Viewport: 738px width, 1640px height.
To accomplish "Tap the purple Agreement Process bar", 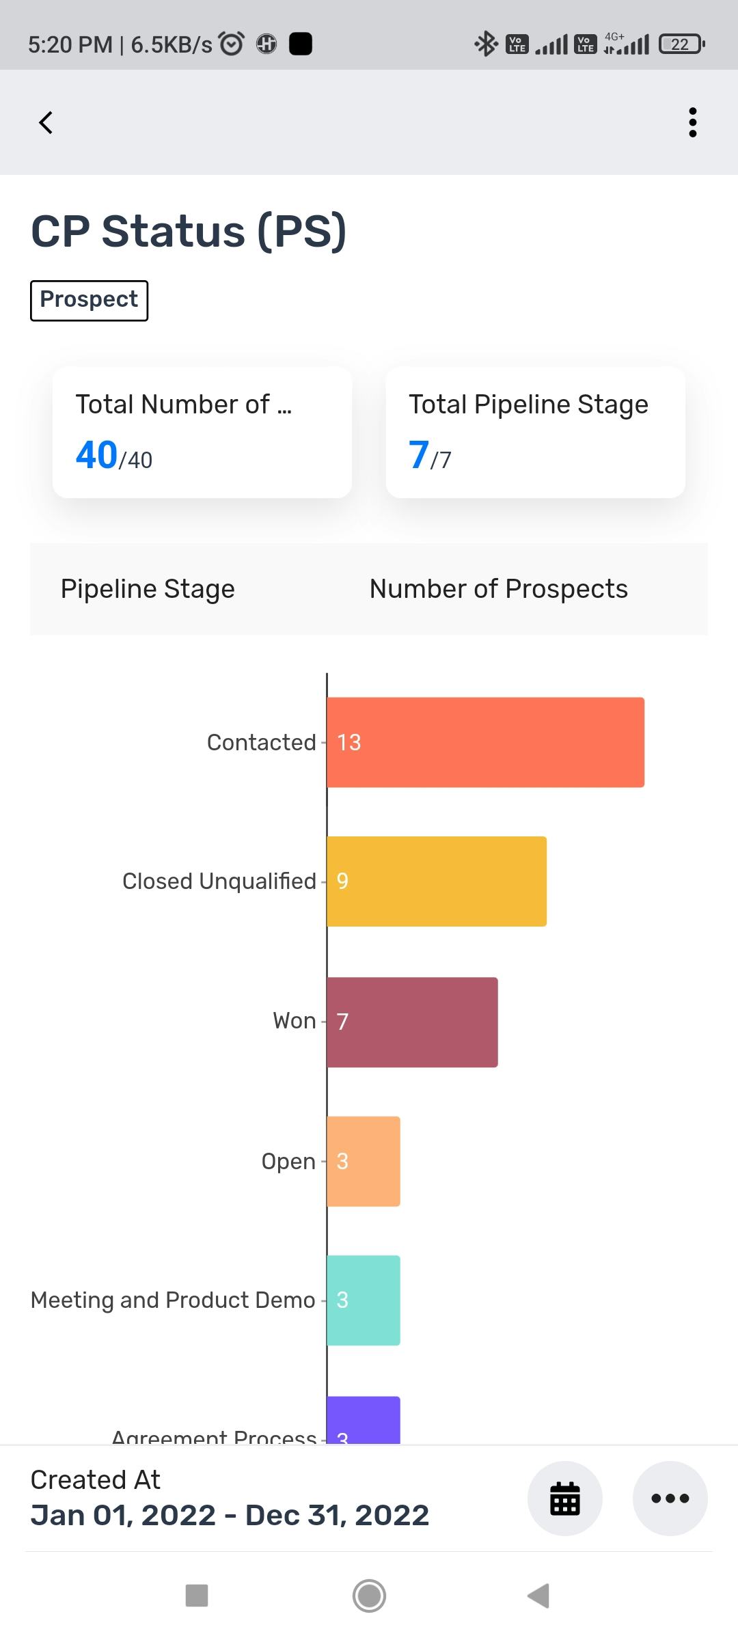I will click(364, 1420).
